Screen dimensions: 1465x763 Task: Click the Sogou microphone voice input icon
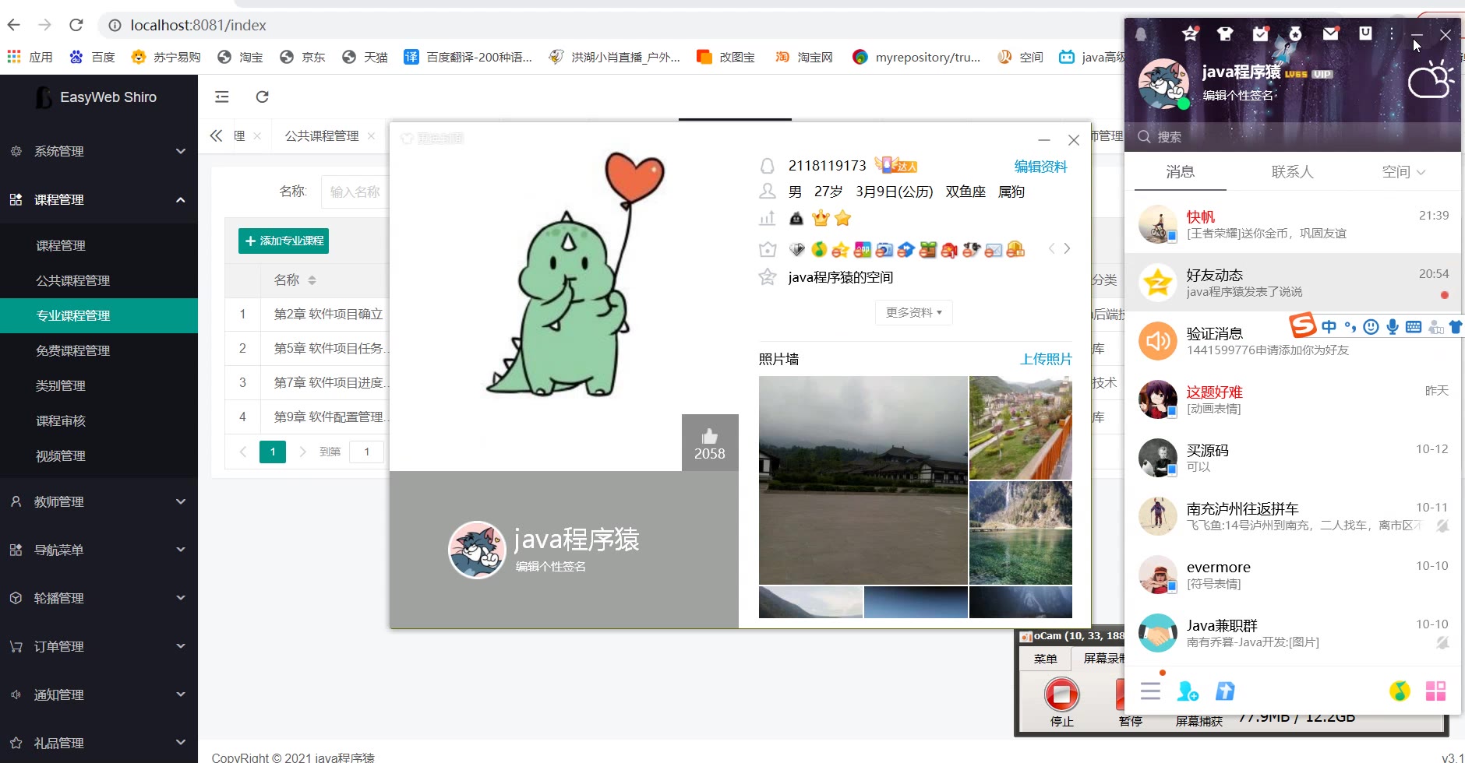(1393, 327)
